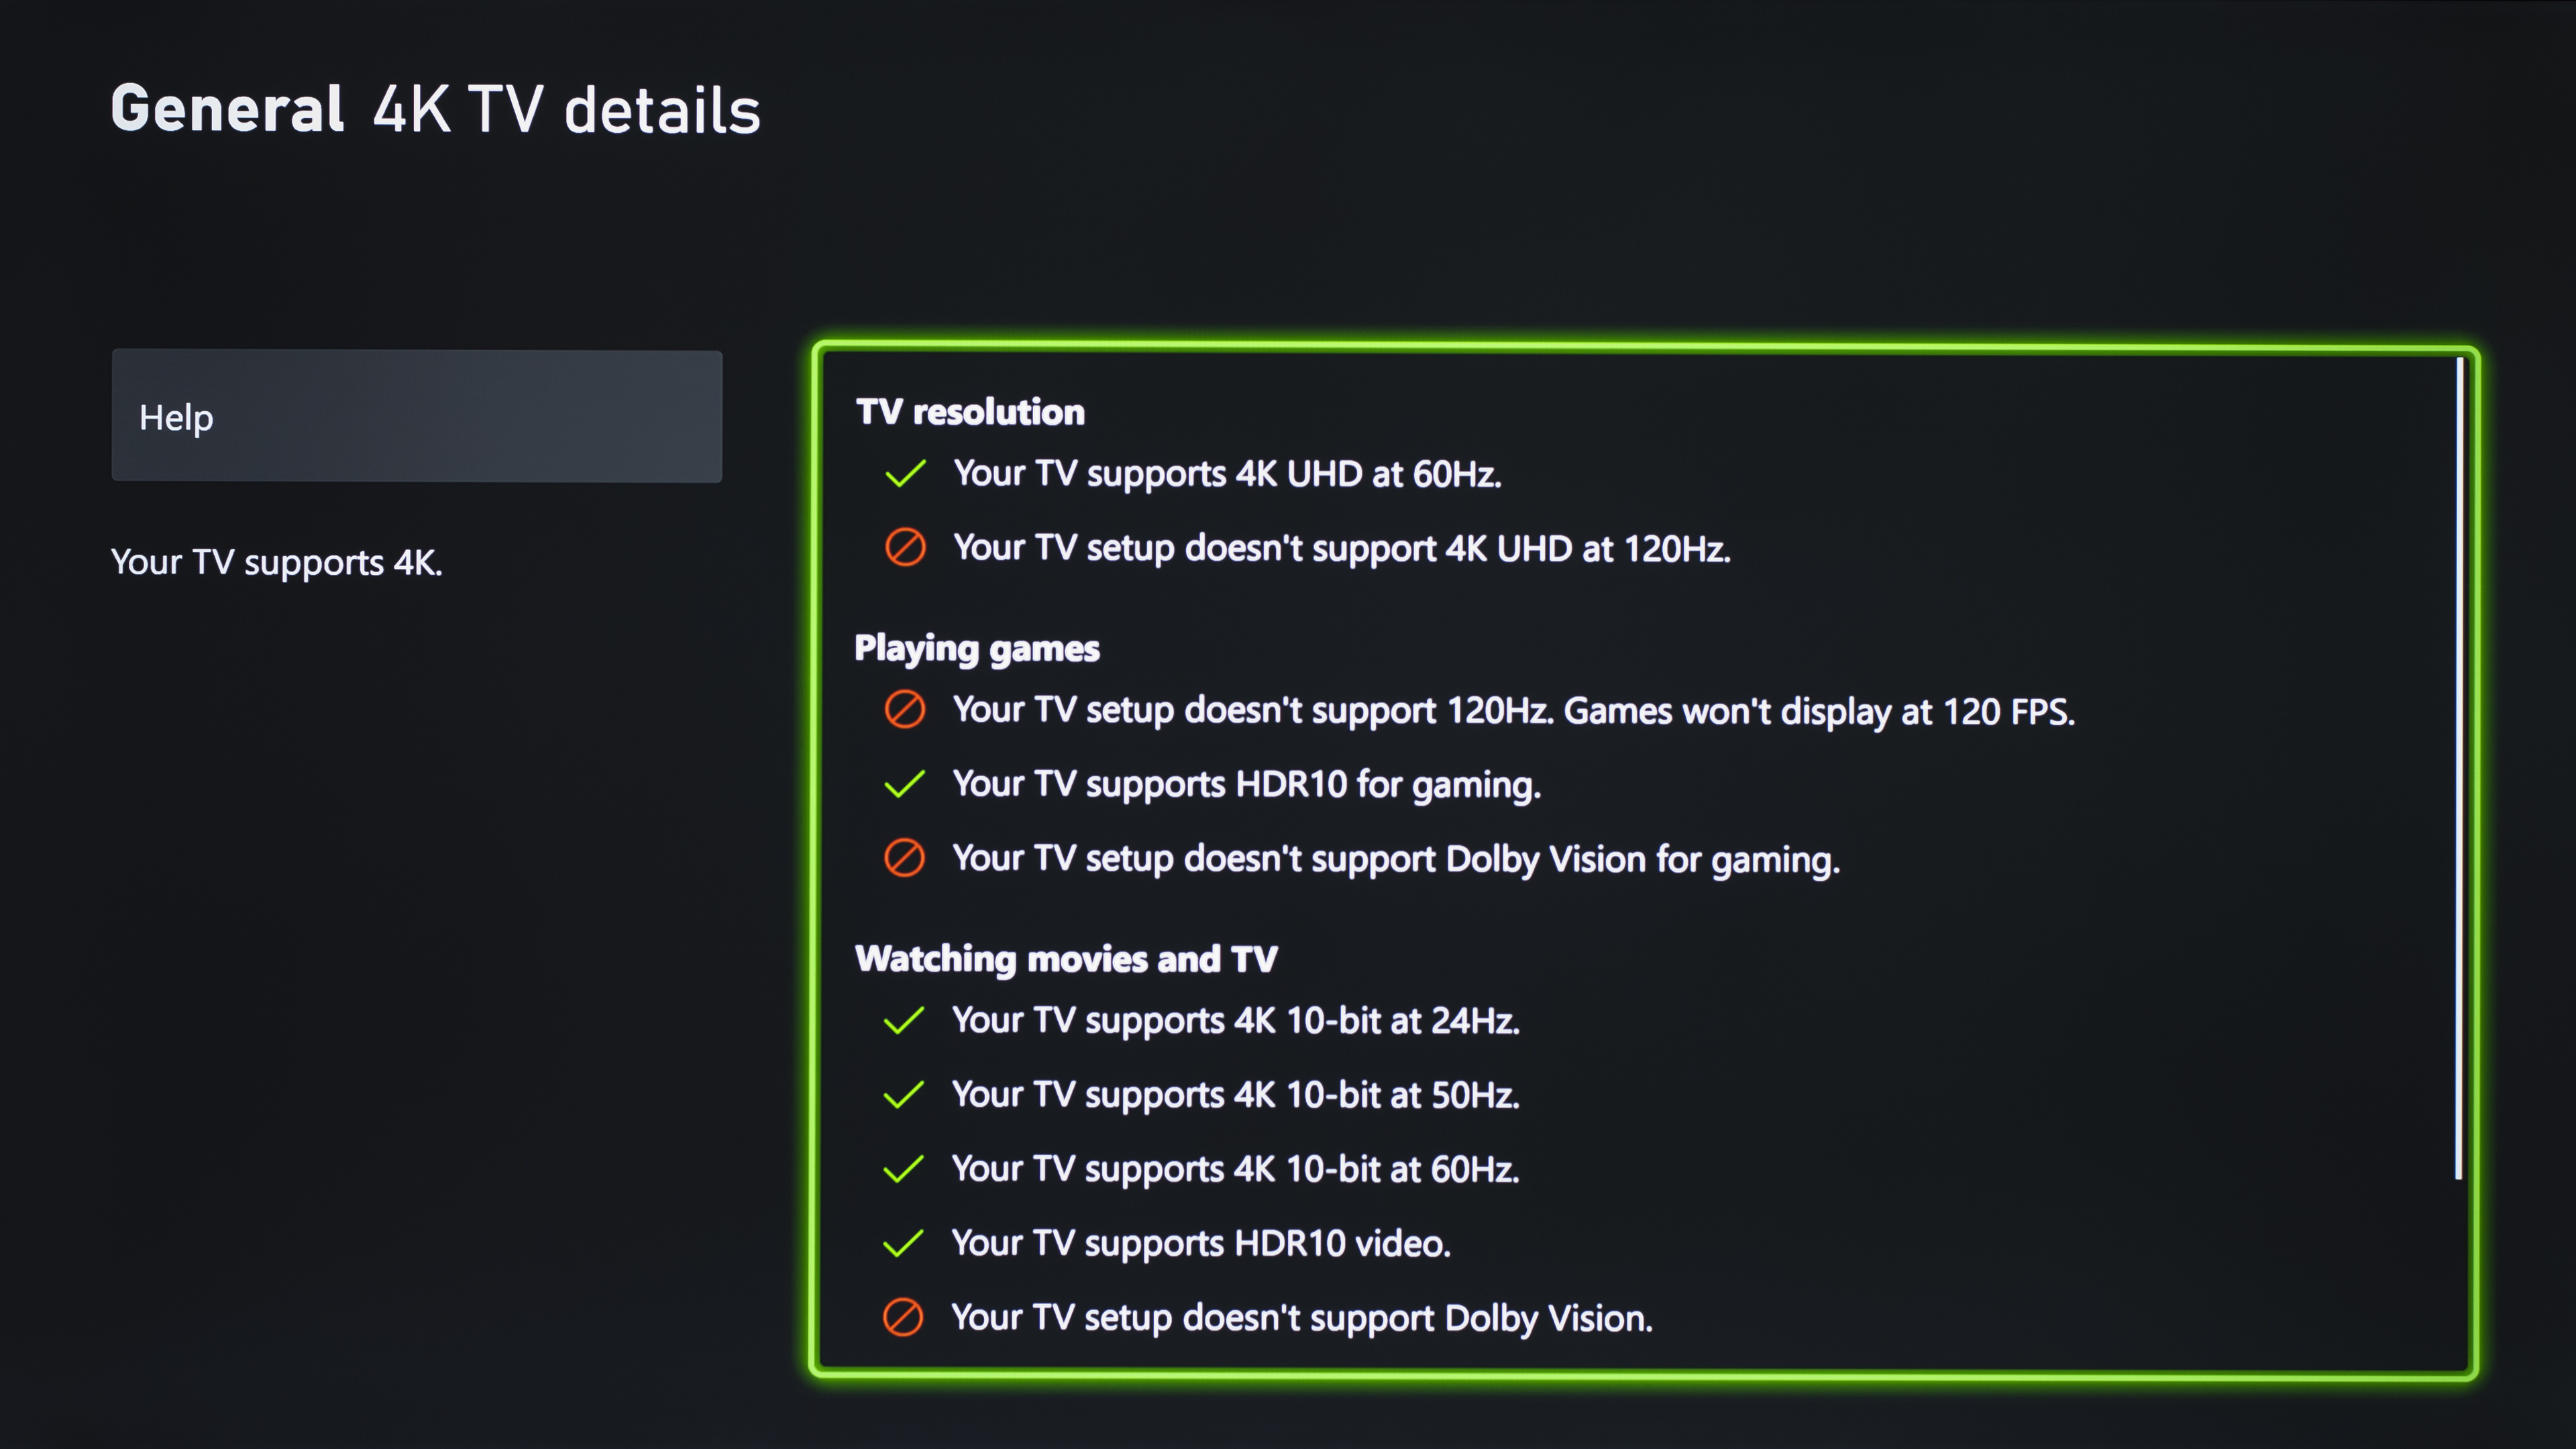Click the checkmark beside 4K 10-bit at 24Hz
2576x1449 pixels.
tap(904, 1020)
